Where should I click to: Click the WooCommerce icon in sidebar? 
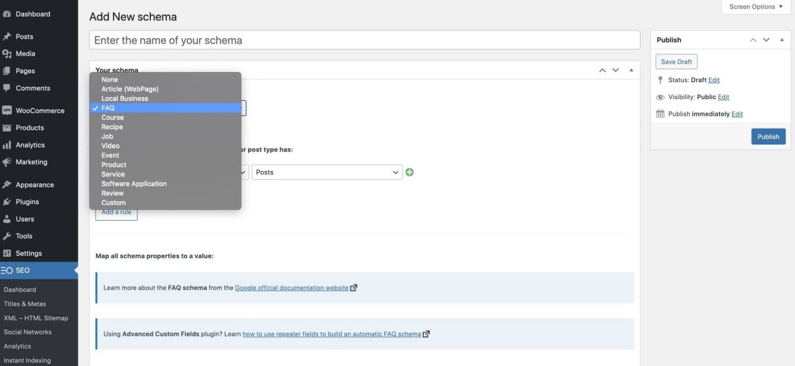click(7, 111)
